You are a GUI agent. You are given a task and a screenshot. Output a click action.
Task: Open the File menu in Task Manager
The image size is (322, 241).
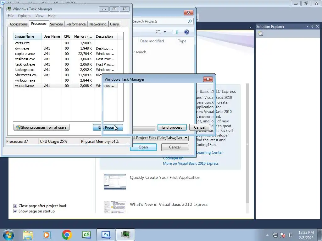pyautogui.click(x=11, y=16)
